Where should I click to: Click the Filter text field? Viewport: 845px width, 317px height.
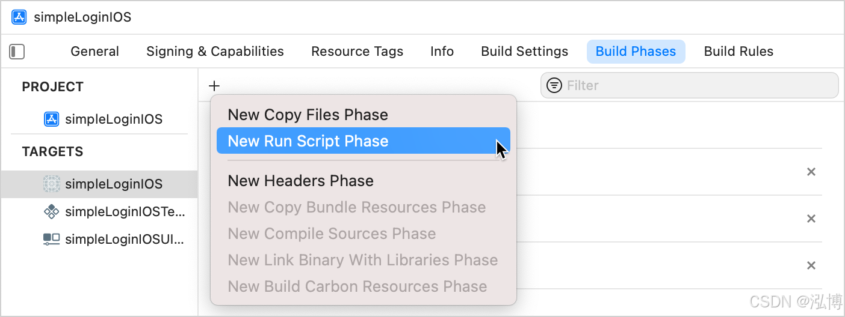coord(698,85)
